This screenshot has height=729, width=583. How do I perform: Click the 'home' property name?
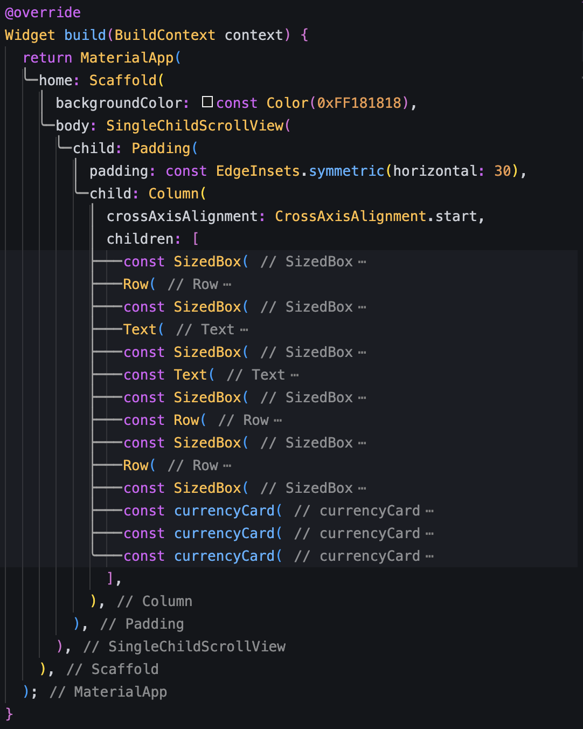click(x=55, y=80)
